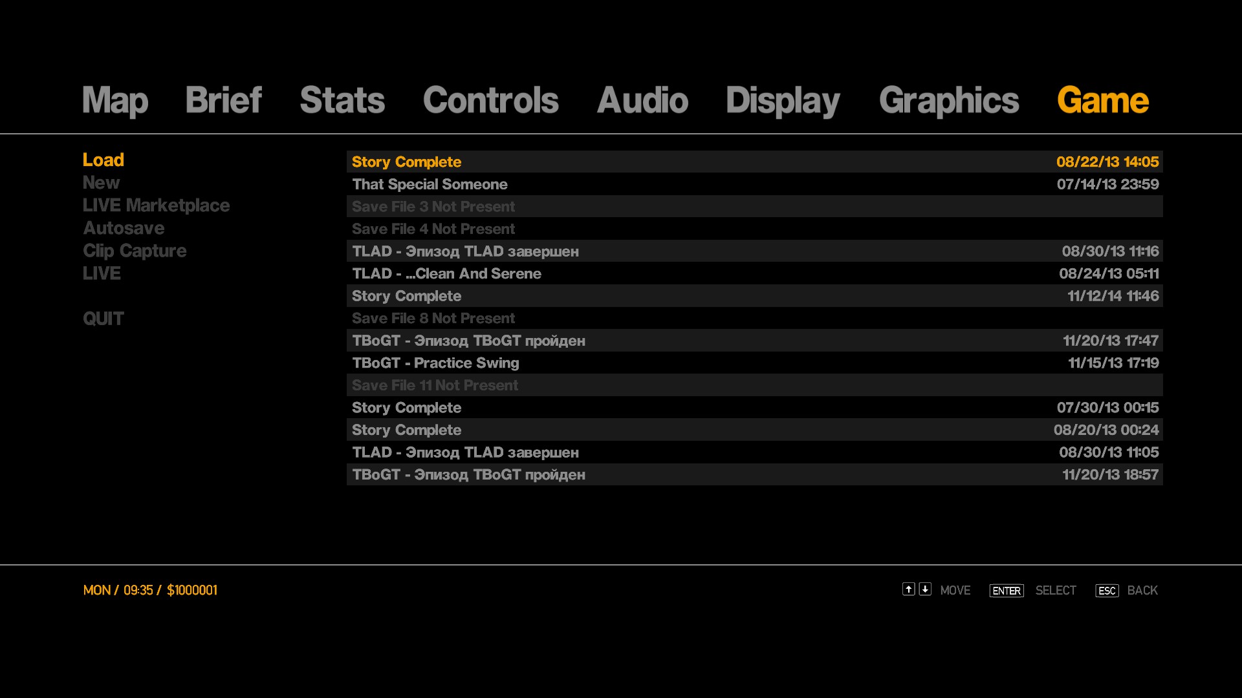The image size is (1242, 698).
Task: Choose the Autosave menu option
Action: 124,228
